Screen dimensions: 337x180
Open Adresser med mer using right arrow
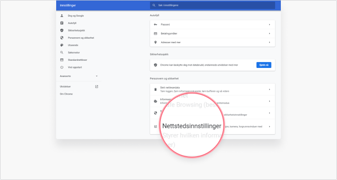pyautogui.click(x=269, y=42)
